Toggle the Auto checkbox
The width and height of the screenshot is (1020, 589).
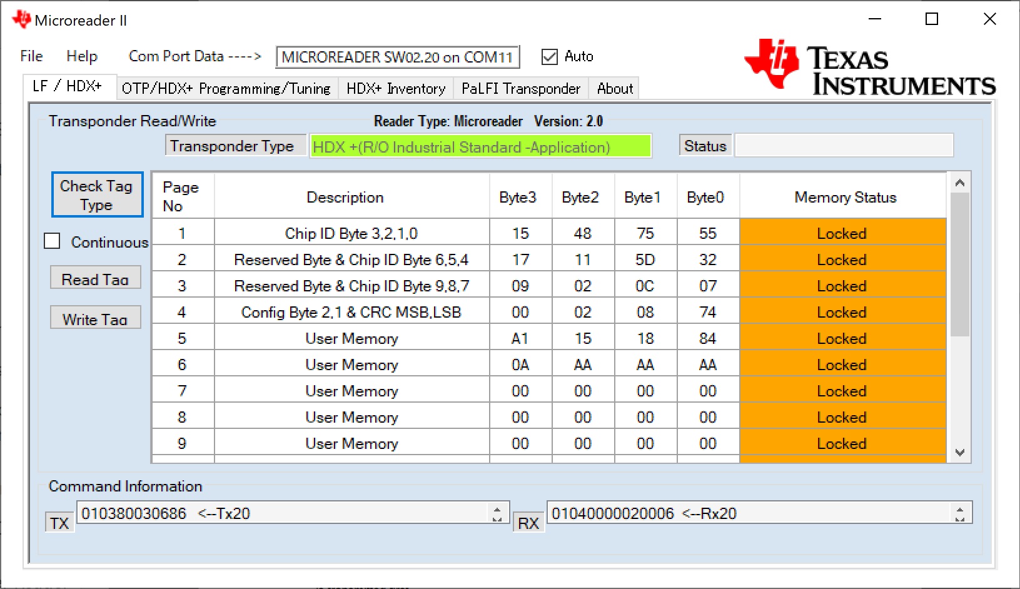tap(550, 57)
